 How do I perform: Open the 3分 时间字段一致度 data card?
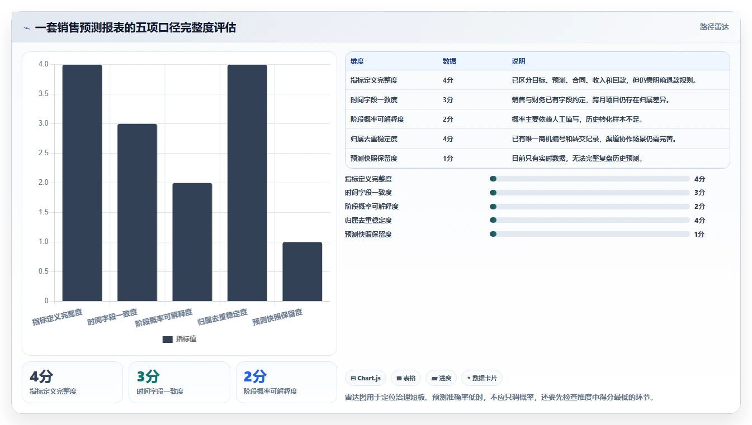coord(179,382)
